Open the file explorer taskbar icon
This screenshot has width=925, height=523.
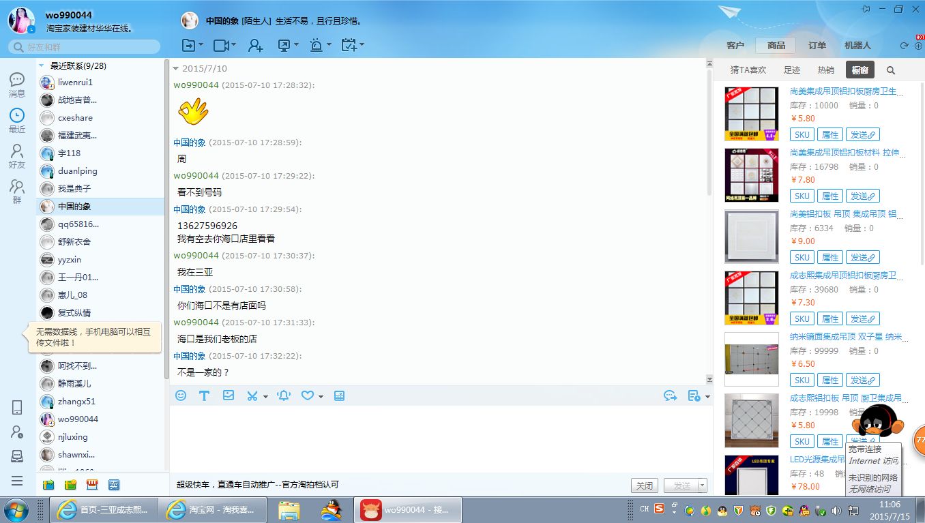click(289, 509)
